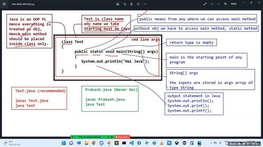This screenshot has width=263, height=147.
Task: Click the 'public static void main(String[] args)' line
Action: click(x=116, y=51)
